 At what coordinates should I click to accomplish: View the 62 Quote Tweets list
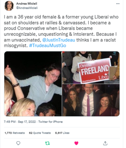(40, 133)
